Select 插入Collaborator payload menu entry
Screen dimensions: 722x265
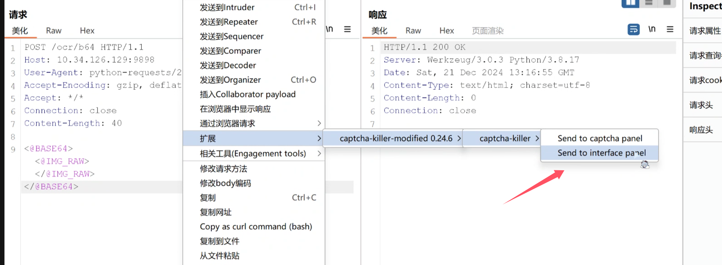point(254,94)
